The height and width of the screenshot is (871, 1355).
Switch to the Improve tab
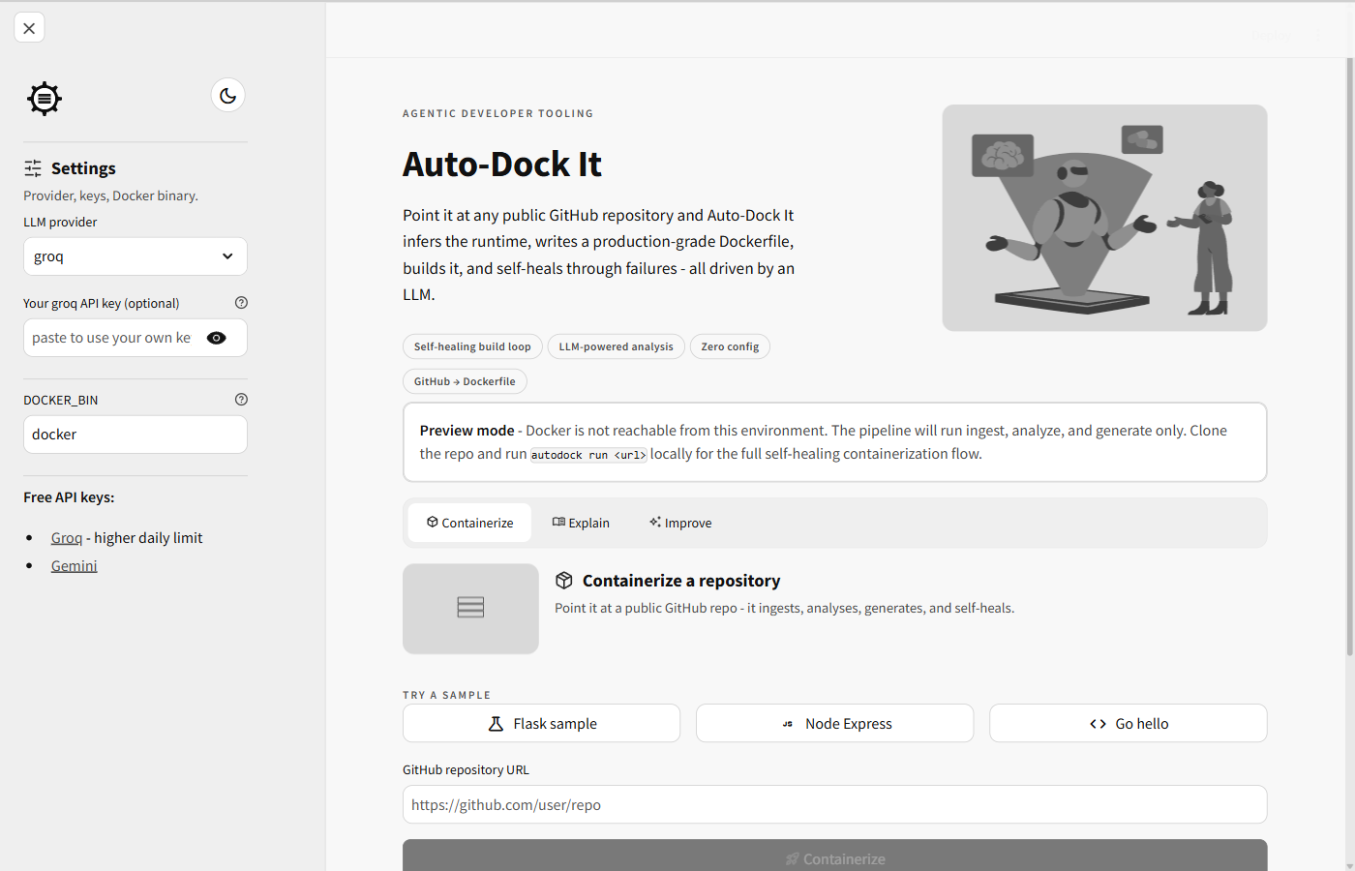coord(680,523)
